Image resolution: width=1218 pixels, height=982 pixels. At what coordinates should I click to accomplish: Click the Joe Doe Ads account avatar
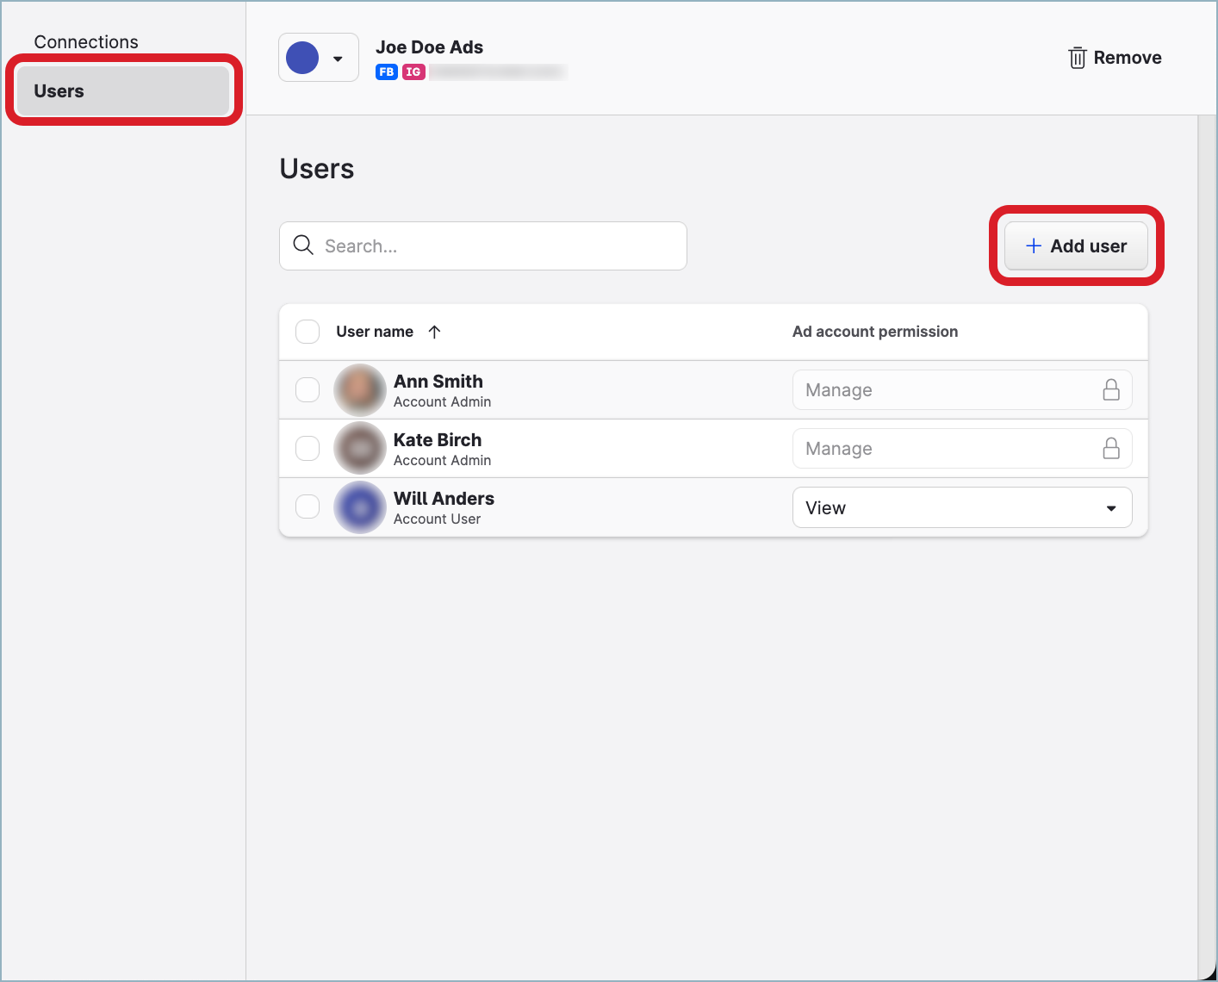[302, 57]
